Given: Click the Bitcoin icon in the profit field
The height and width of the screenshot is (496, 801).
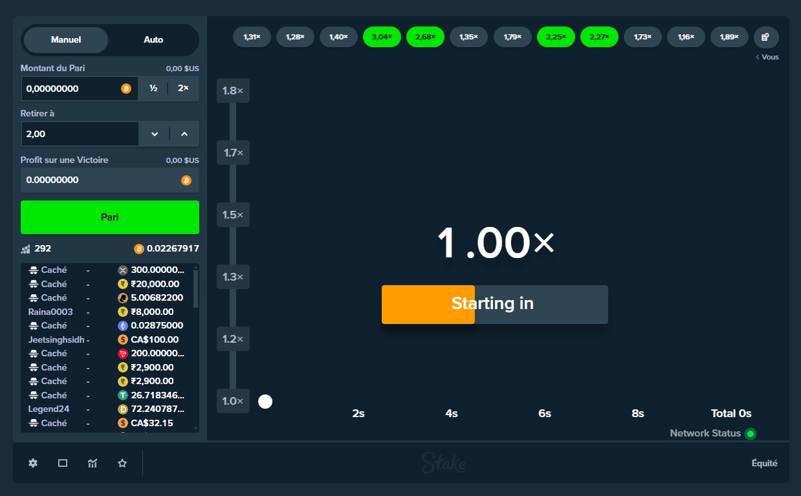Looking at the screenshot, I should (186, 180).
